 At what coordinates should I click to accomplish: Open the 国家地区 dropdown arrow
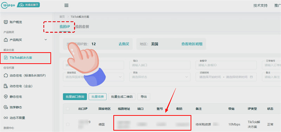point(120,77)
